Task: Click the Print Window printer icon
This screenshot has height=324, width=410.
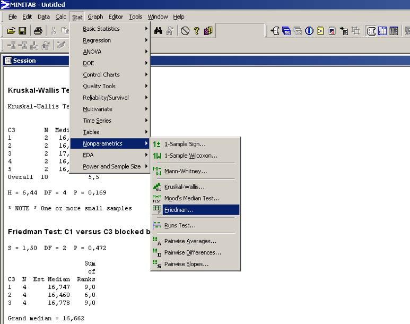Action: (x=38, y=31)
